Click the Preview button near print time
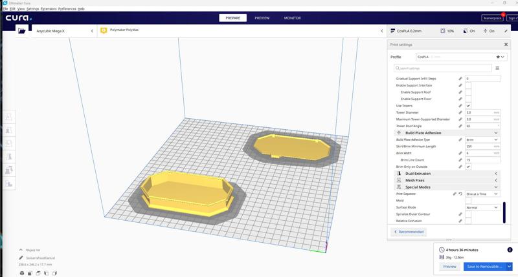This screenshot has width=518, height=277. (x=449, y=267)
